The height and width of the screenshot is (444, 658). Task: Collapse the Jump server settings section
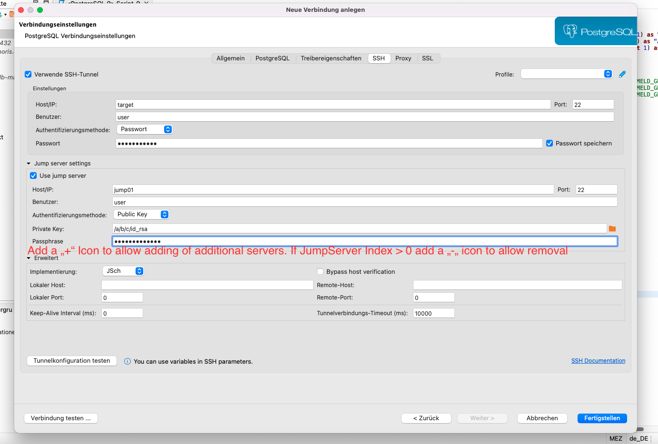click(x=29, y=163)
